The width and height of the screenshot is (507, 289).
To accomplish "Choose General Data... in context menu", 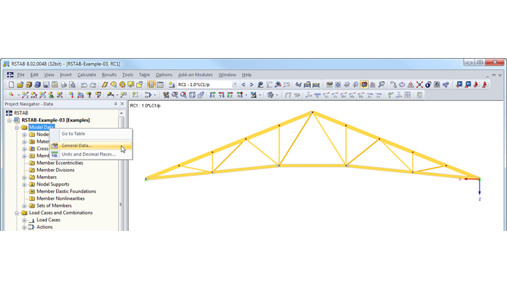I will coord(91,146).
